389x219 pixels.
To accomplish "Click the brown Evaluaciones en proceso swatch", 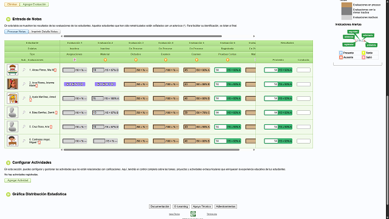I will tap(346, 5).
